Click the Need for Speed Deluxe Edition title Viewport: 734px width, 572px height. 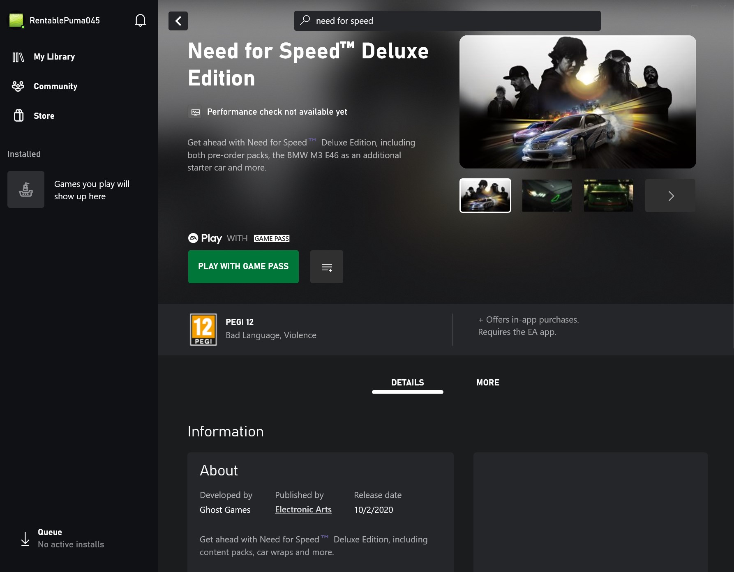click(308, 65)
